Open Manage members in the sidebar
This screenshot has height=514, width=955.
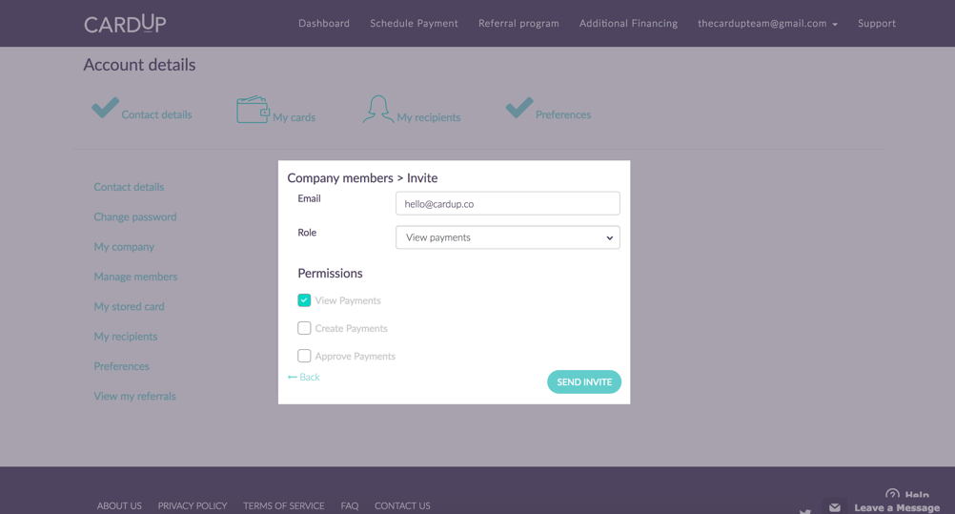(135, 277)
